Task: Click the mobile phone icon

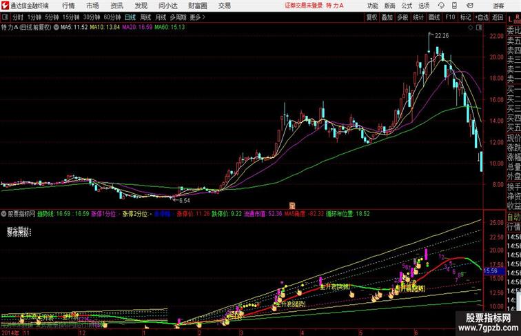Action: click(454, 6)
